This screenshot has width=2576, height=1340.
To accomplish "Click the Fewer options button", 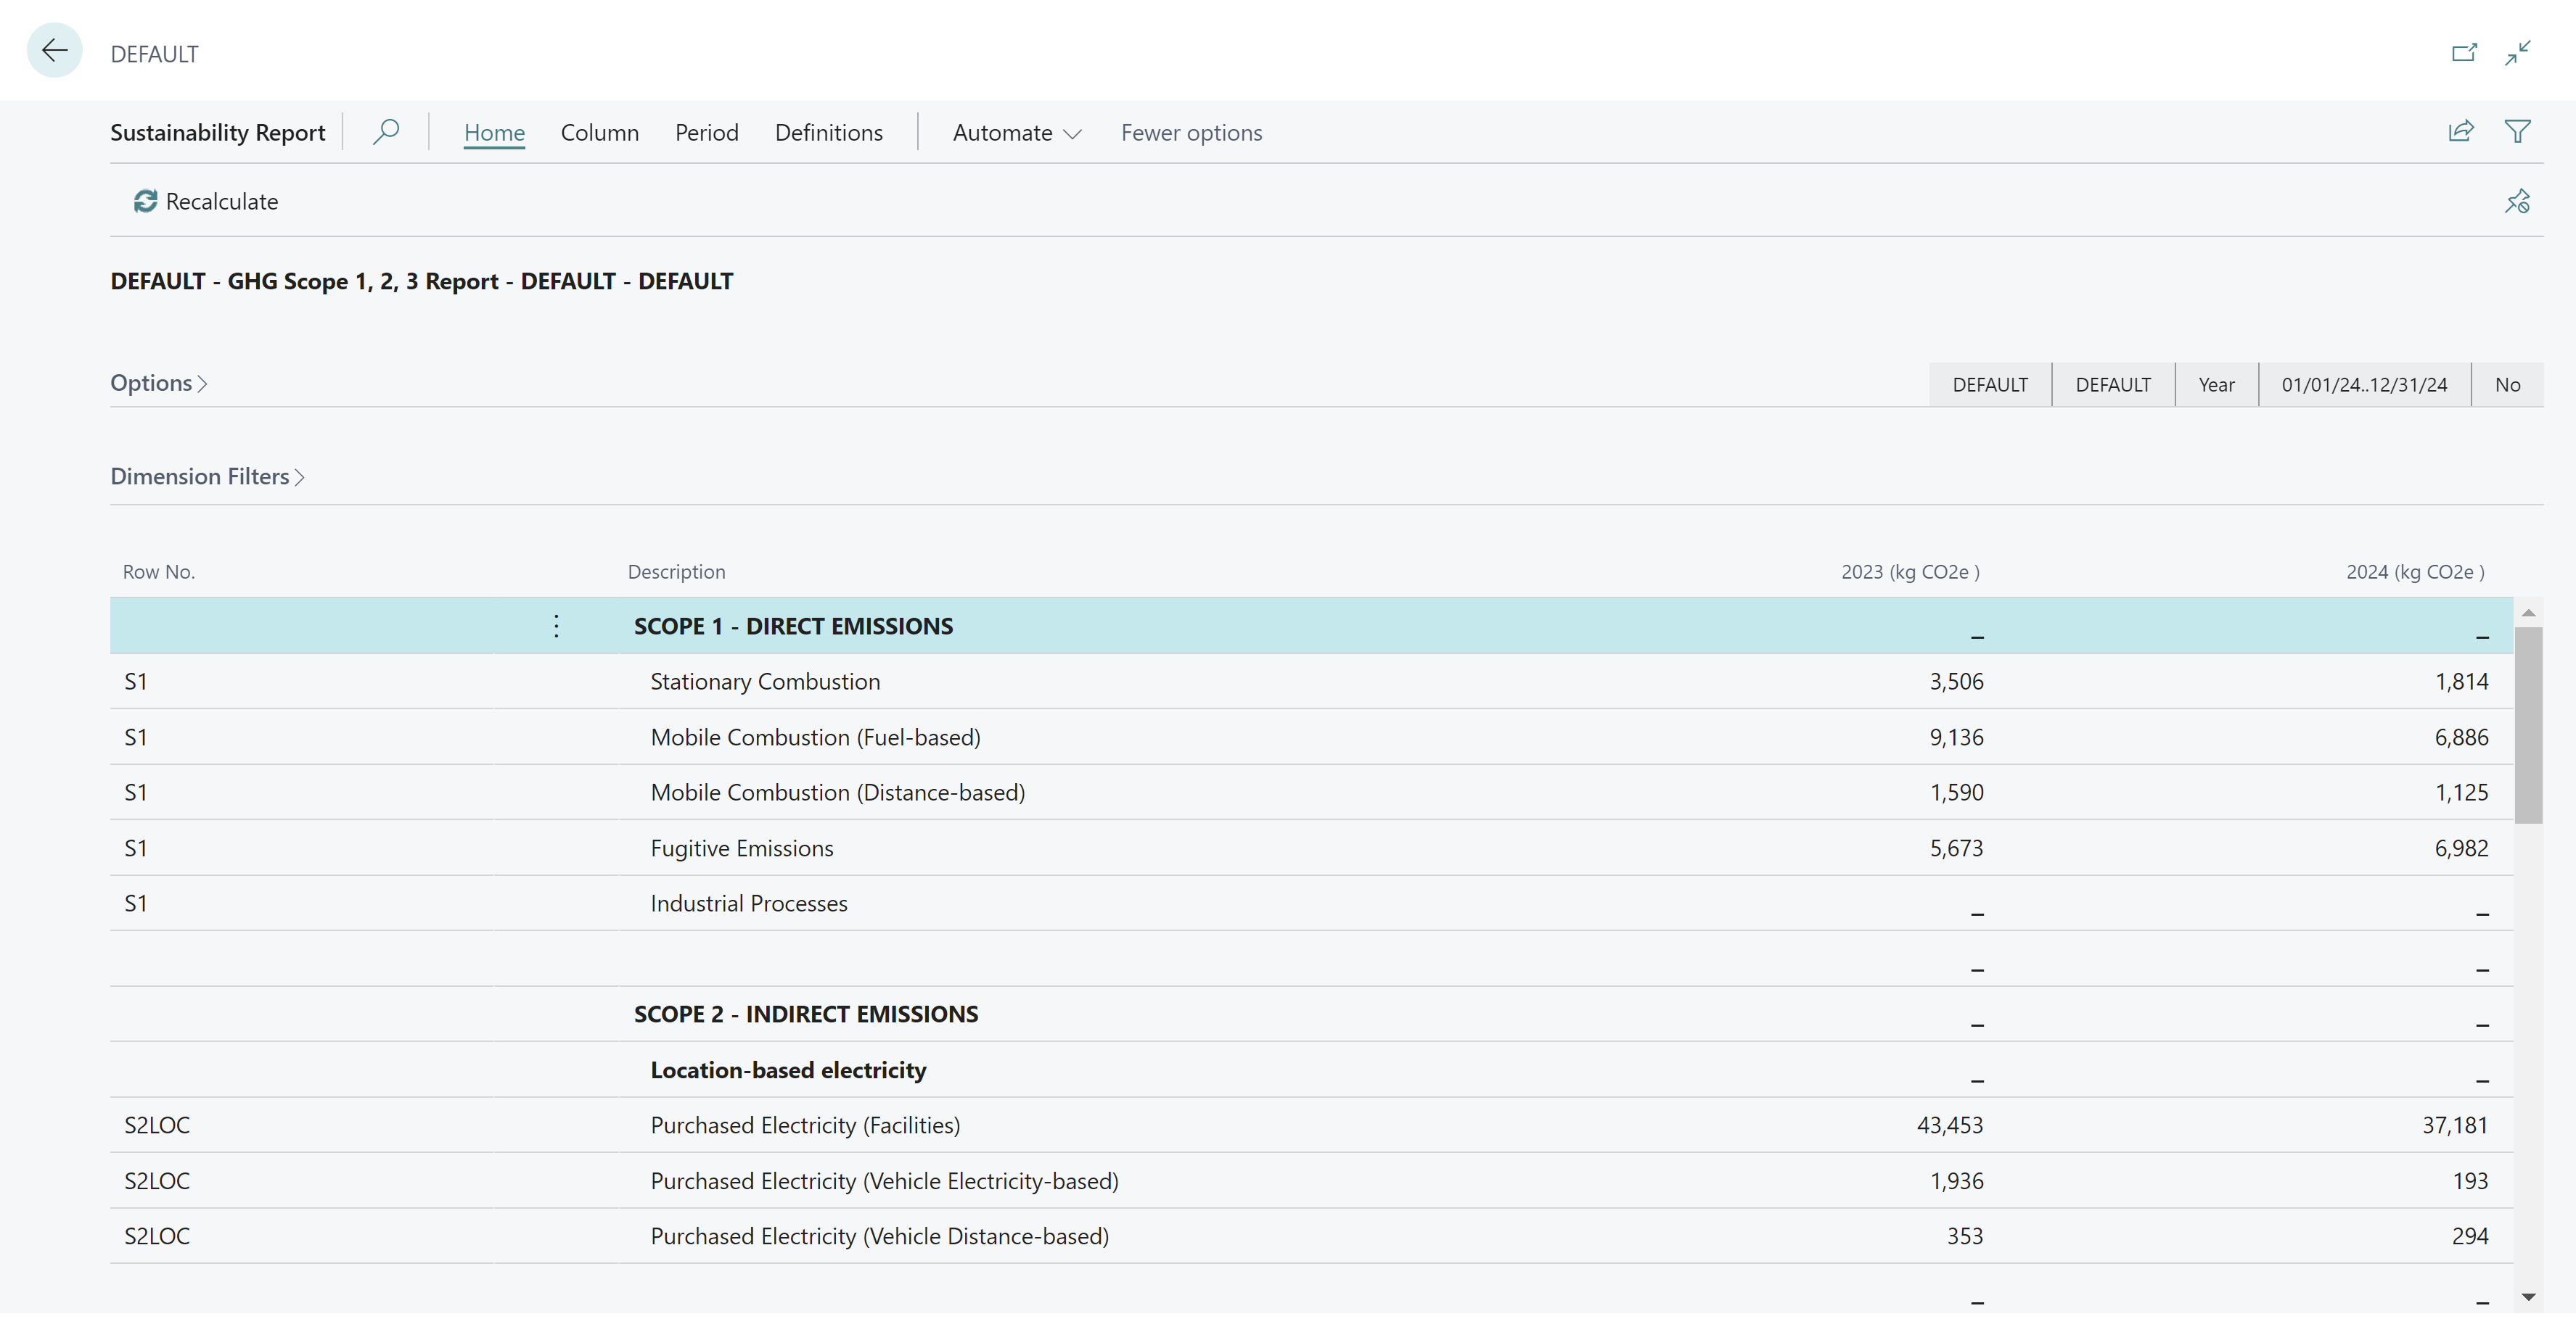I will point(1193,131).
